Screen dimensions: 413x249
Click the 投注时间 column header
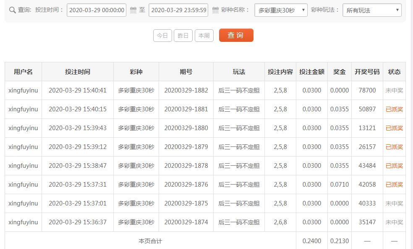point(78,72)
